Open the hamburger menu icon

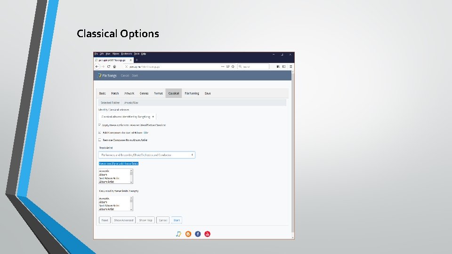tap(291, 66)
